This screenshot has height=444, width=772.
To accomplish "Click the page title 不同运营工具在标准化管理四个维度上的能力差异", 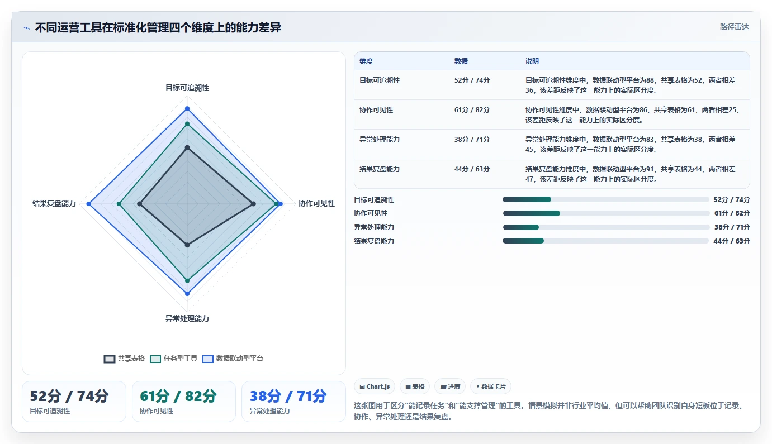I will (x=158, y=27).
